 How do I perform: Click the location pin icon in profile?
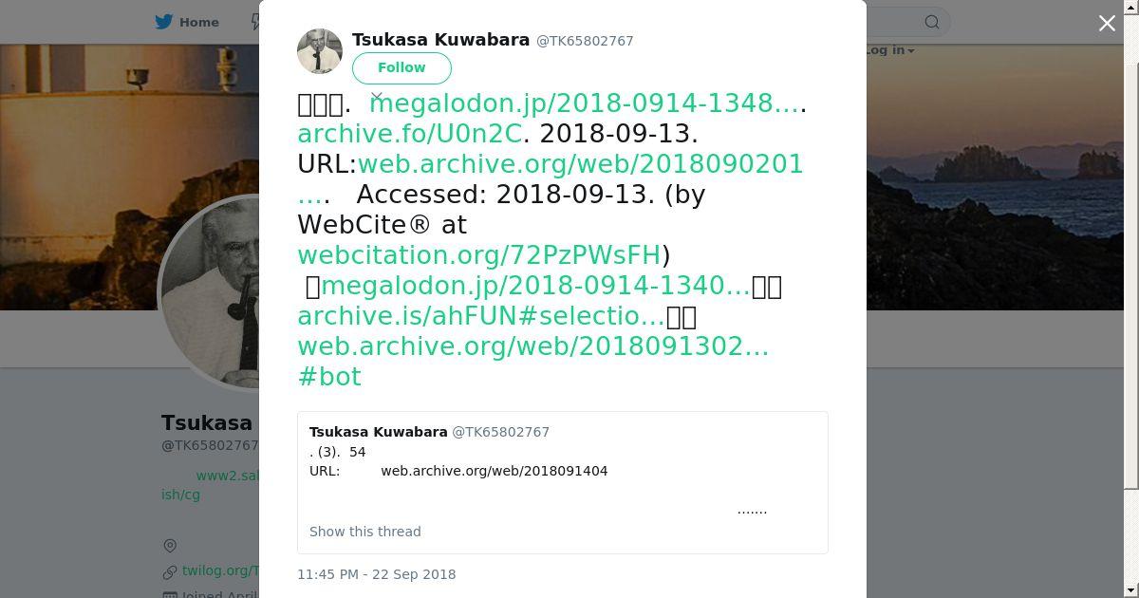coord(170,546)
